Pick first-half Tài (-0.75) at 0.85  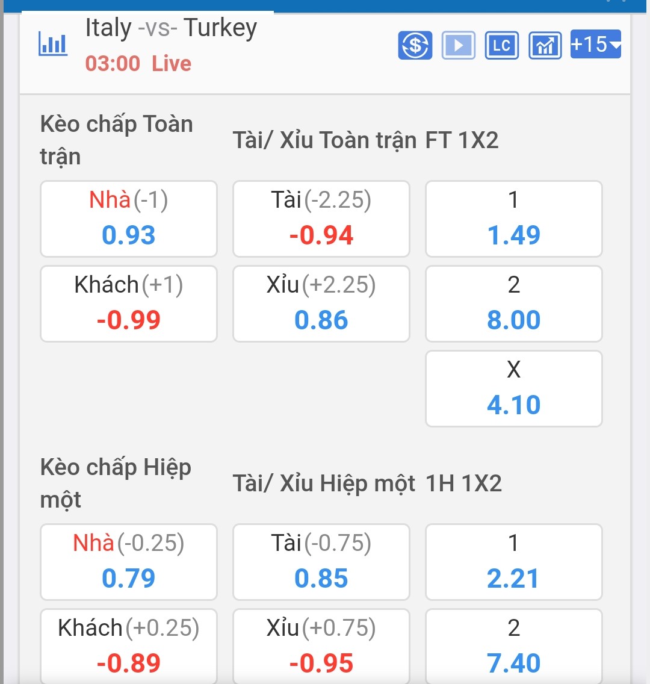pyautogui.click(x=321, y=562)
